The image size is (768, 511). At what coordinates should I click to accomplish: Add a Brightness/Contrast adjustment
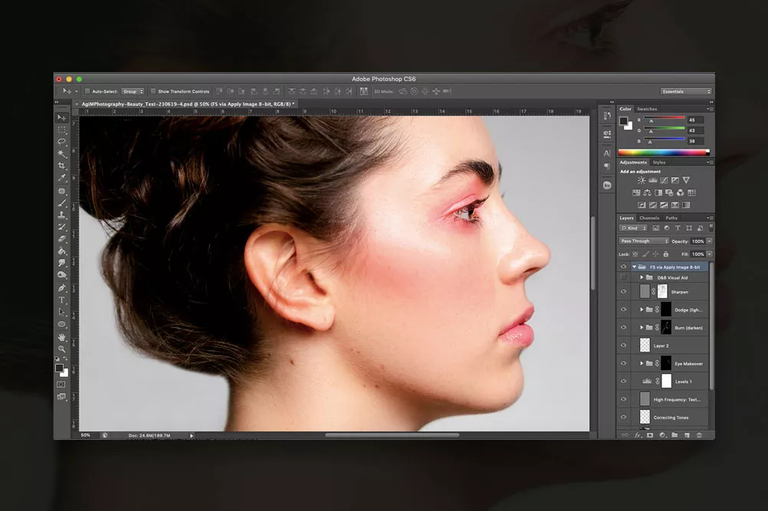coord(641,180)
